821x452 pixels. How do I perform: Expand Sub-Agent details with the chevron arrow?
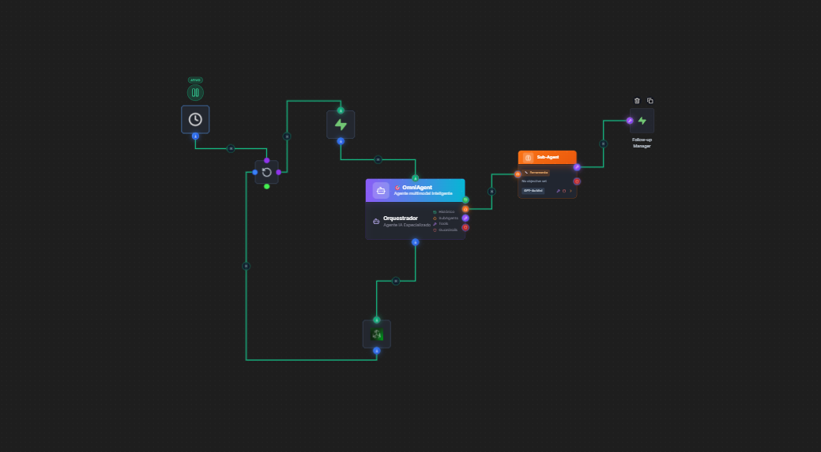pyautogui.click(x=571, y=191)
